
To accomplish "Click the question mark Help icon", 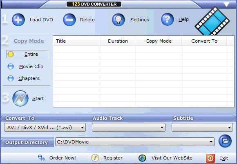I will [x=167, y=19].
